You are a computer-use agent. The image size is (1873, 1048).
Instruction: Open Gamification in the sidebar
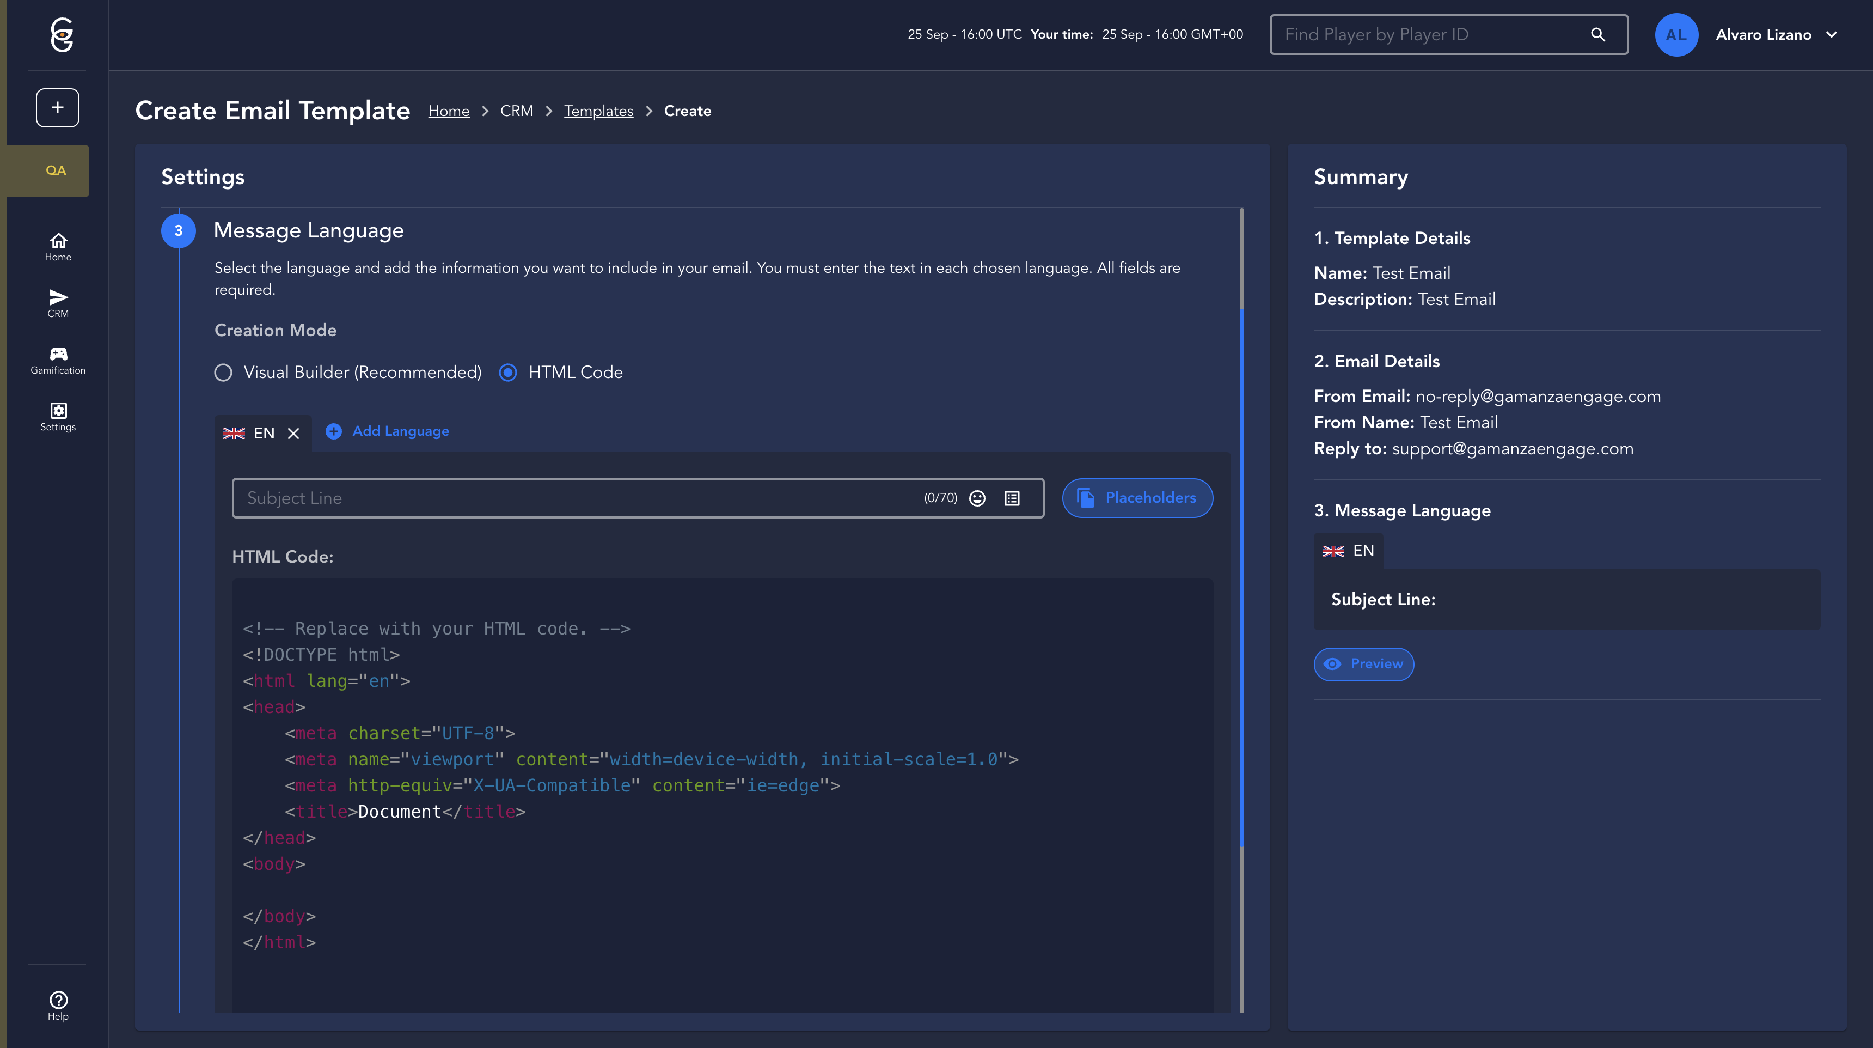coord(58,360)
